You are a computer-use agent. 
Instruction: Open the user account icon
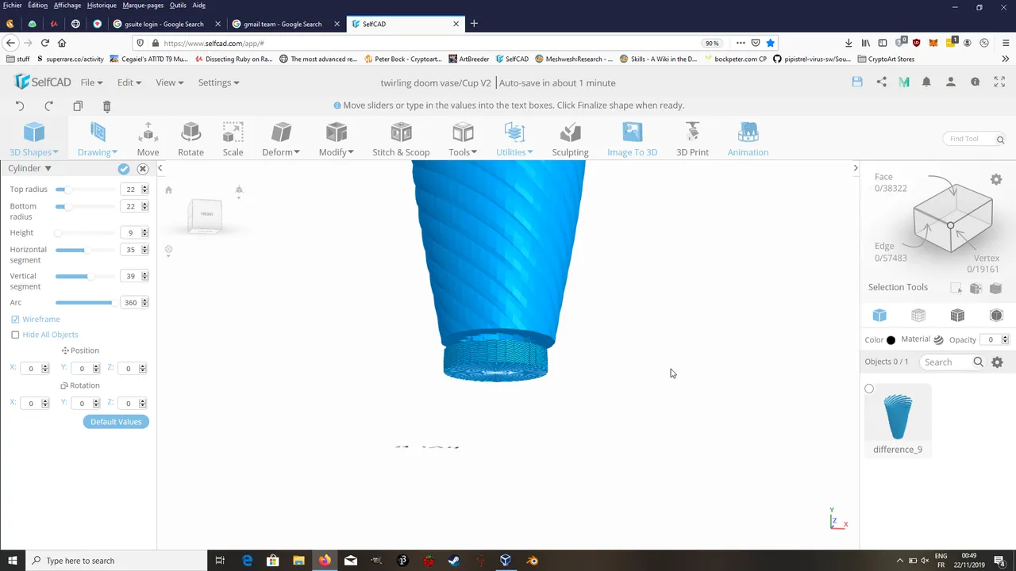(x=951, y=82)
